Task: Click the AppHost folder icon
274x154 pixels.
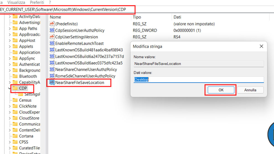Action: click(15, 40)
